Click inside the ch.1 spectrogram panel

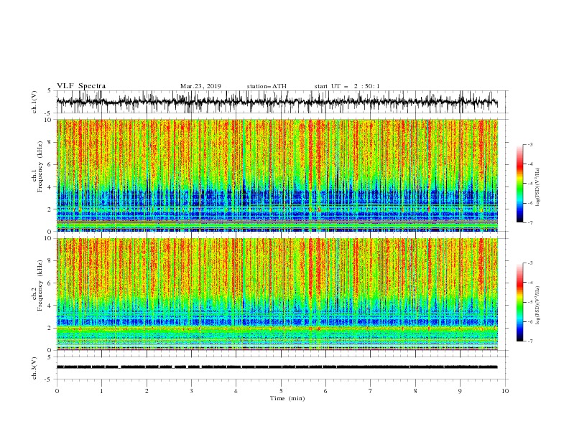pyautogui.click(x=277, y=175)
